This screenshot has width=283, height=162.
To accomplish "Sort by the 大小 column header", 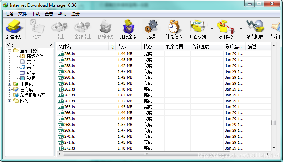I will [x=128, y=46].
